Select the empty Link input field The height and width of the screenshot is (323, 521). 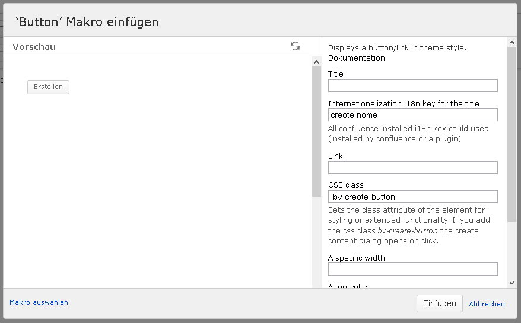[412, 167]
